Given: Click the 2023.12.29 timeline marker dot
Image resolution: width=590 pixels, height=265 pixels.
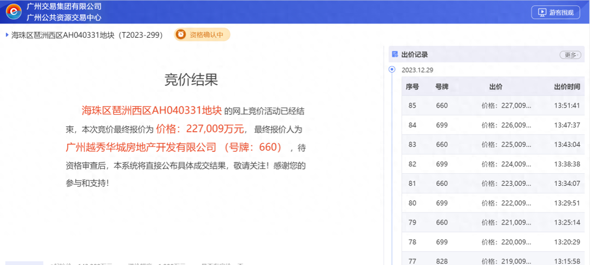Looking at the screenshot, I should (392, 69).
